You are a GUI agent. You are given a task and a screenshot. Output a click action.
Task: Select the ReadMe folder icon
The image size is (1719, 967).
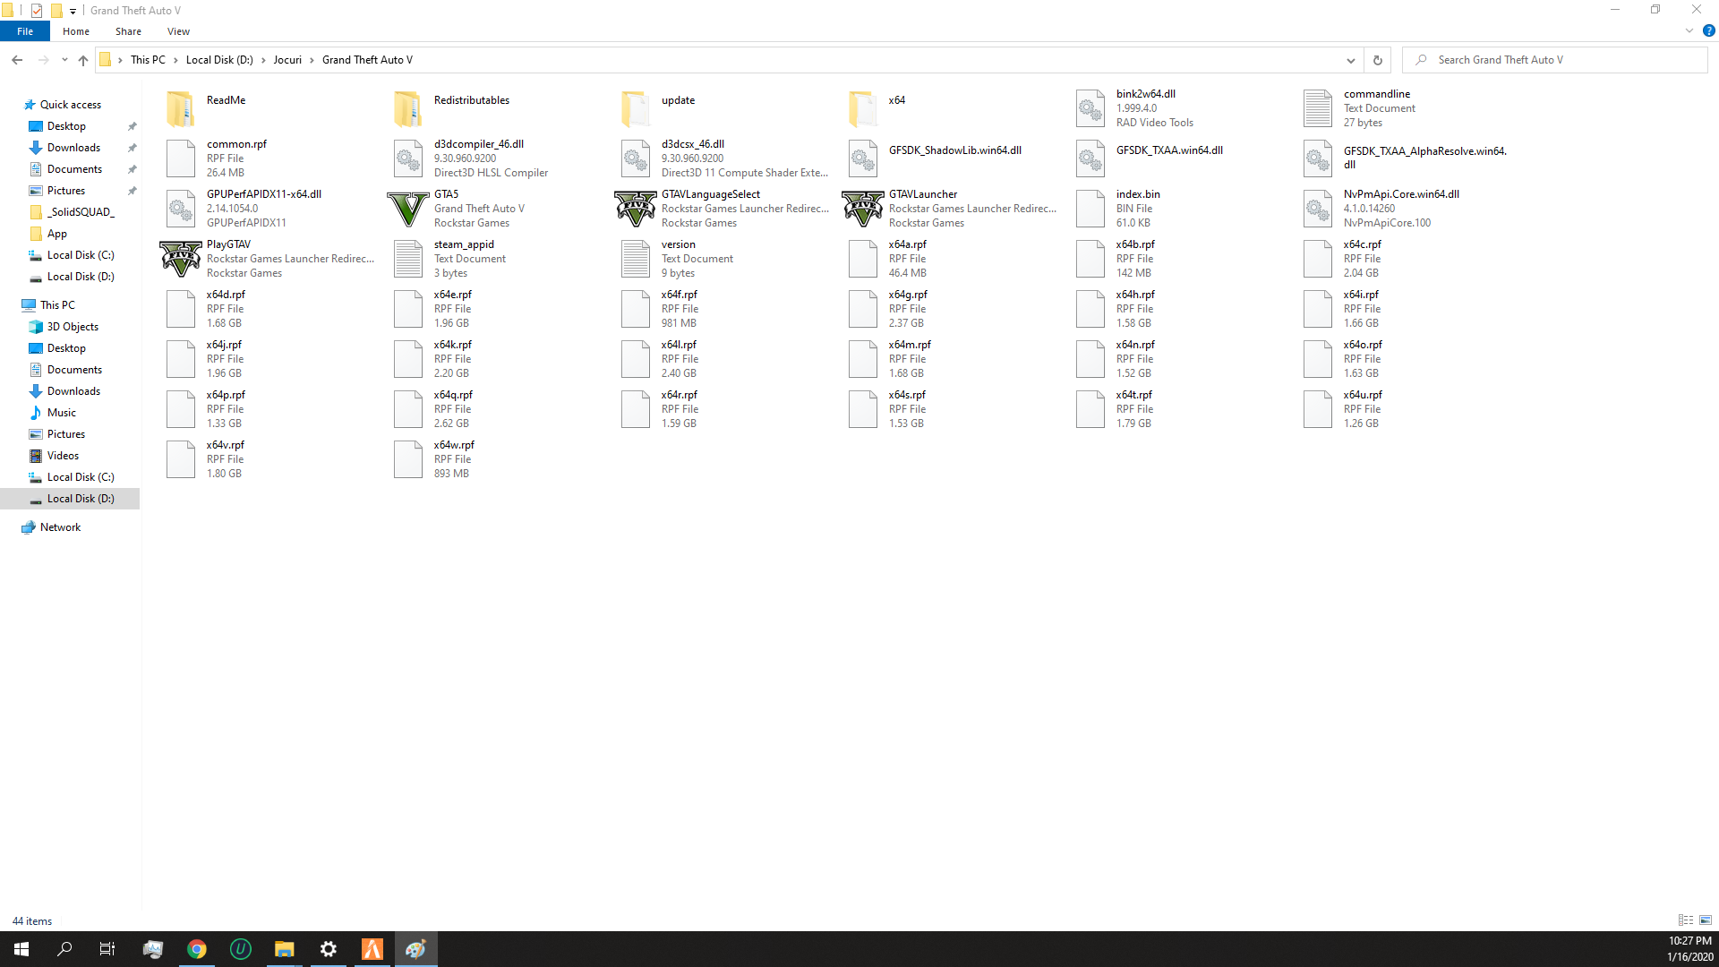[181, 108]
